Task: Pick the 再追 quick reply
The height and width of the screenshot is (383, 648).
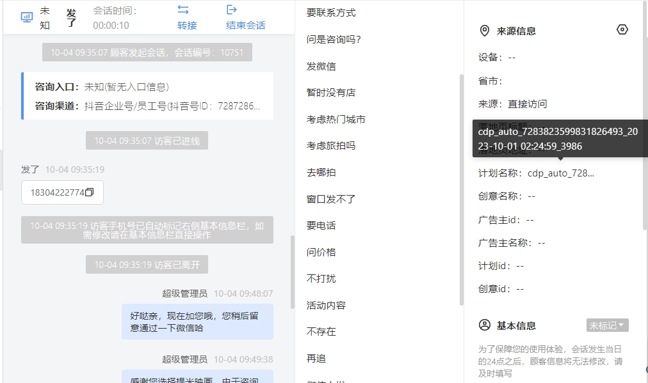Action: tap(316, 358)
